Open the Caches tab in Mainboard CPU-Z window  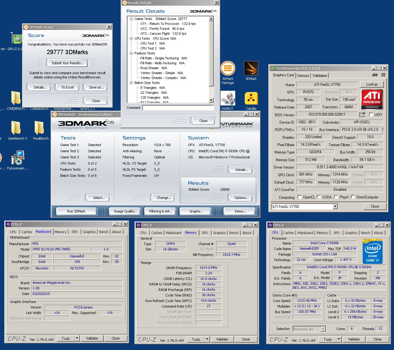26,232
